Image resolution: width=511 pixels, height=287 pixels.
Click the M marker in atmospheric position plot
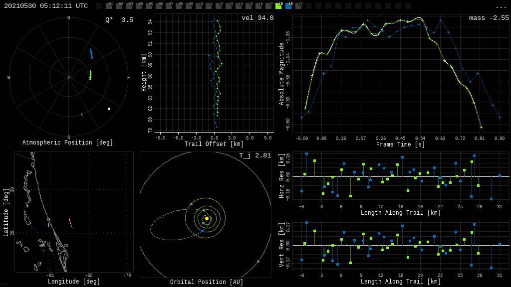109,109
